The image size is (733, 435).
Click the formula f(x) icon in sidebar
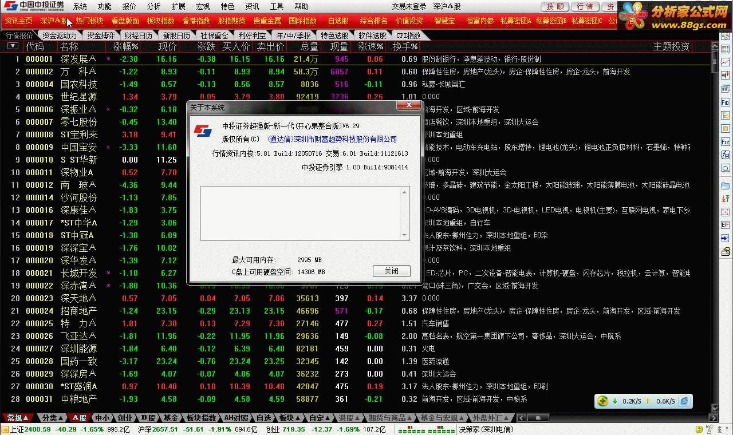pos(725,155)
